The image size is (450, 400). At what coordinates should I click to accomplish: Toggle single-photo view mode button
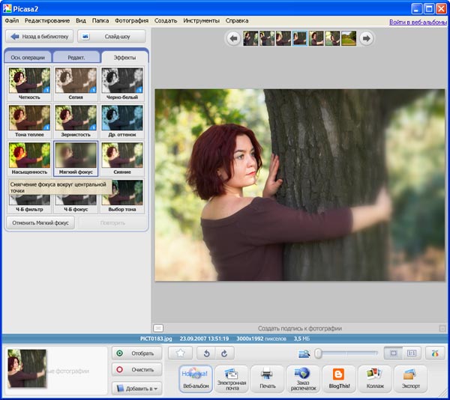coord(394,353)
